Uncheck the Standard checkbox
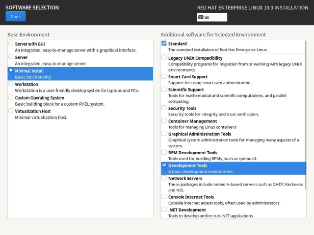Screen dimensions: 314x235 pyautogui.click(x=164, y=43)
